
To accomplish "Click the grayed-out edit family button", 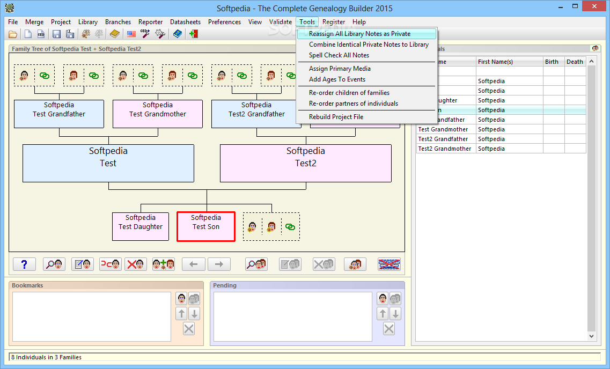I will [x=290, y=264].
